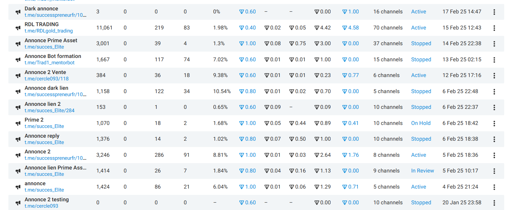525x210 pixels.
Task: Open options menu for annonce row dated 4 Feb
Action: [x=494, y=187]
